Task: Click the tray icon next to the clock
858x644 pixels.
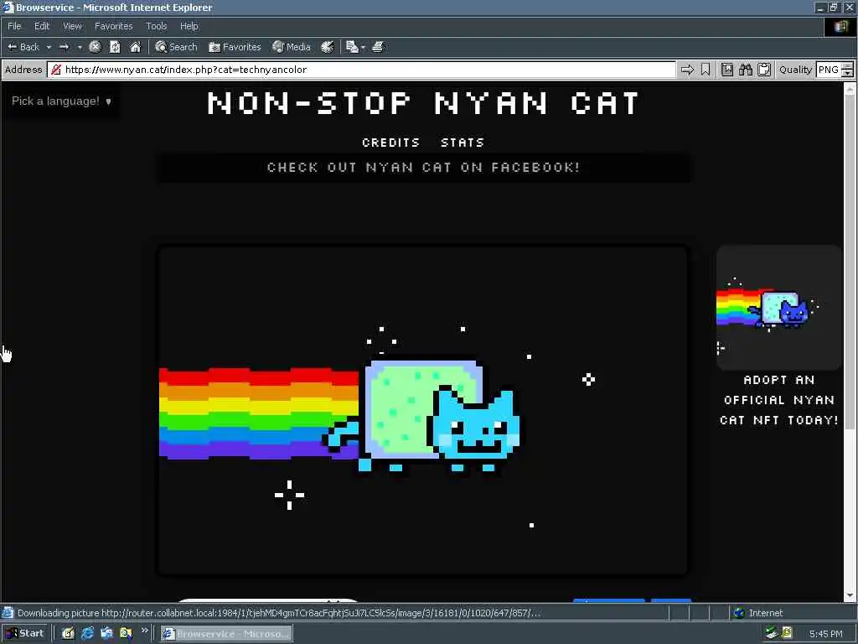Action: 788,634
